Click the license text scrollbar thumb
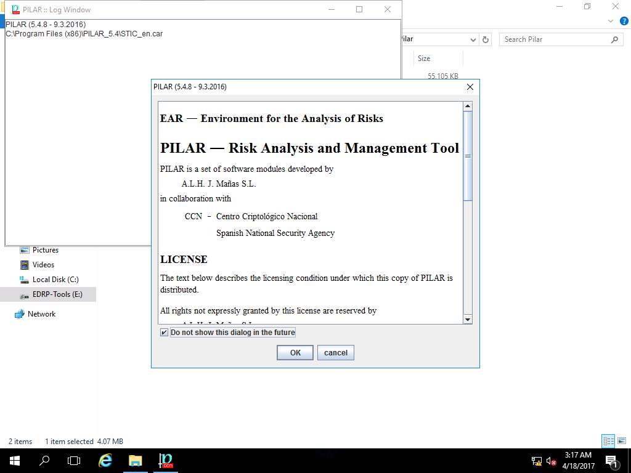The height and width of the screenshot is (473, 631). point(468,156)
